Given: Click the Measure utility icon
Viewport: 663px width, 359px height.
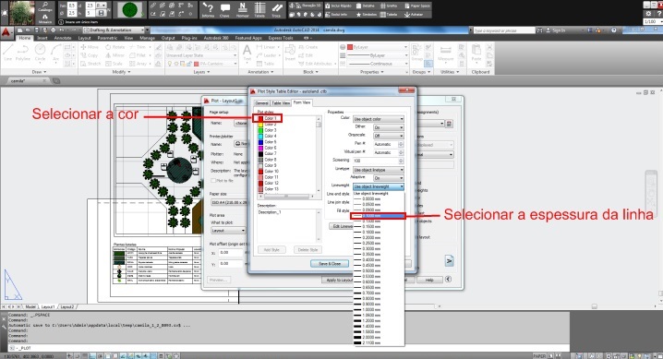Looking at the screenshot, I should [x=446, y=53].
